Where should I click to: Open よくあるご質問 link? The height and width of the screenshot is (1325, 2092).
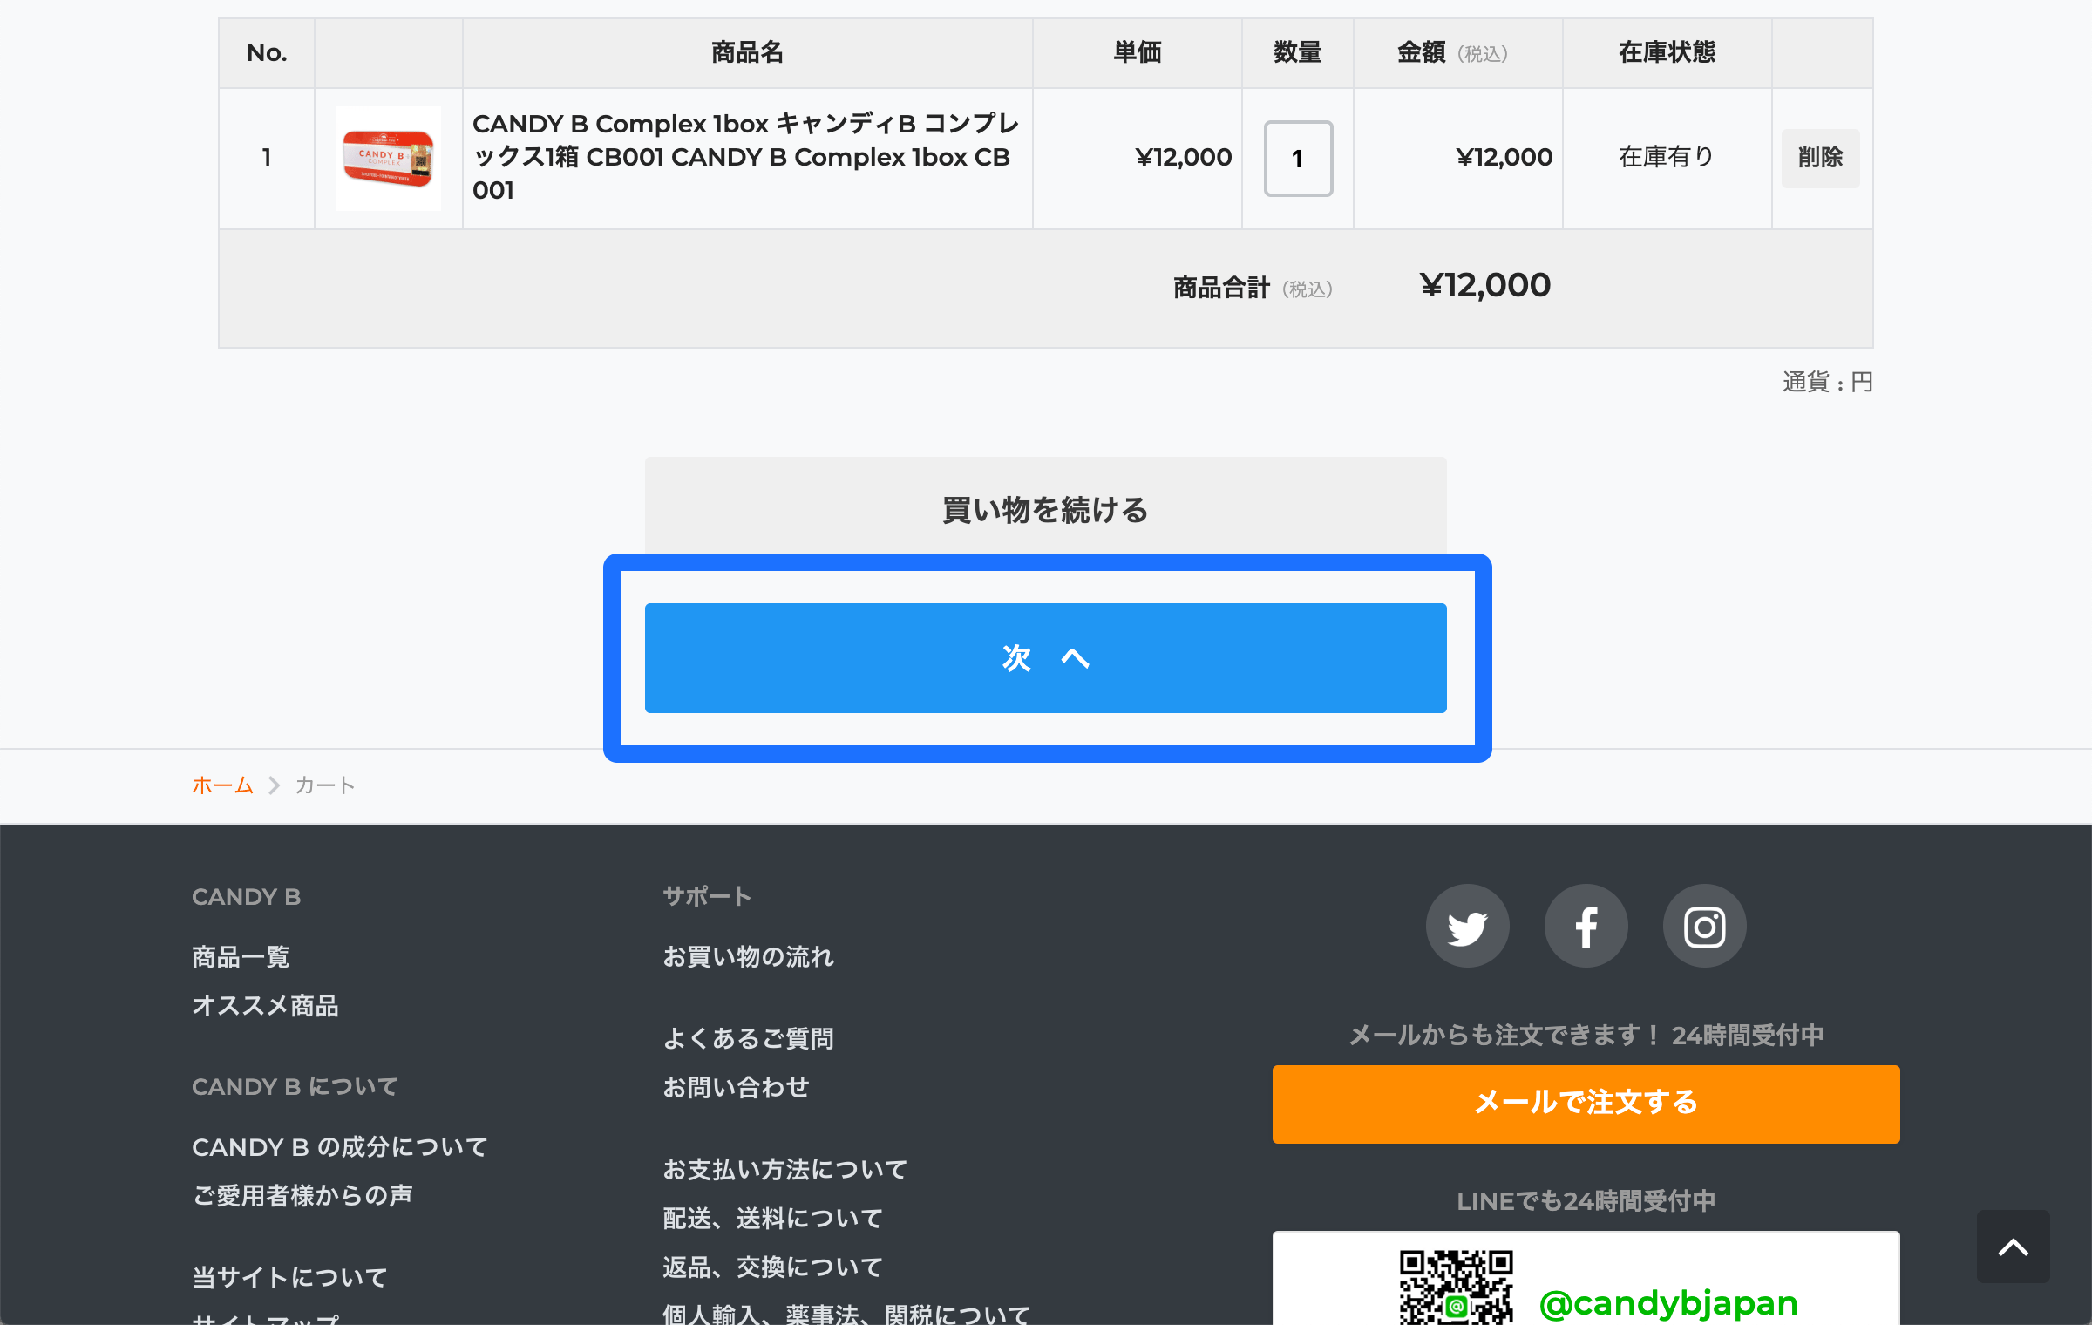click(x=748, y=1038)
